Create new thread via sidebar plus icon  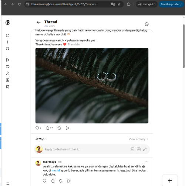pyautogui.click(x=8, y=42)
